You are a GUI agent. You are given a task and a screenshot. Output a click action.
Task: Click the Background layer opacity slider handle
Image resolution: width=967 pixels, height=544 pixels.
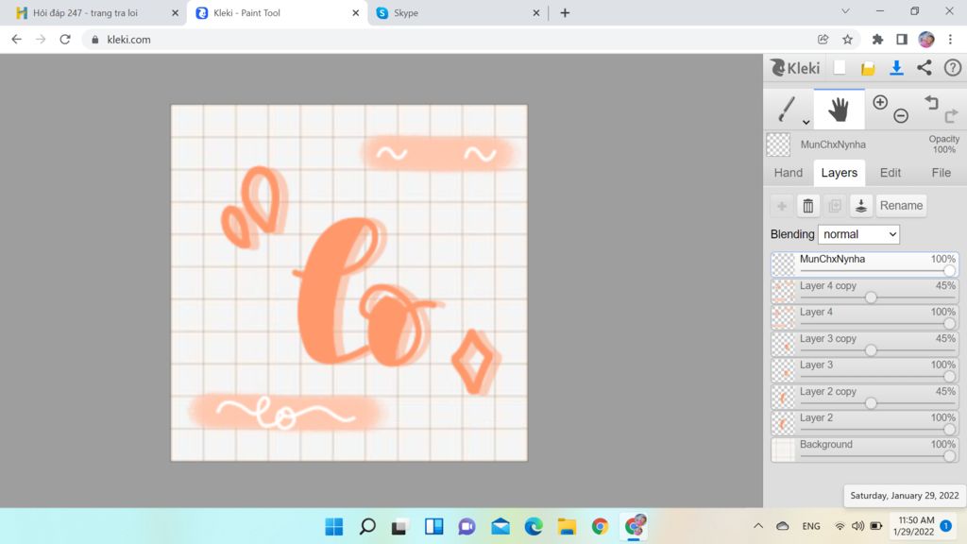pos(949,456)
